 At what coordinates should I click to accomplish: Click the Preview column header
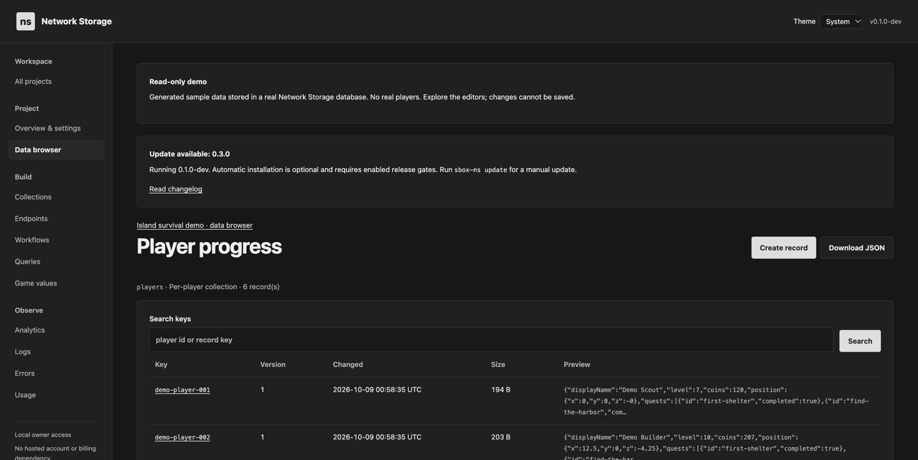tap(577, 364)
